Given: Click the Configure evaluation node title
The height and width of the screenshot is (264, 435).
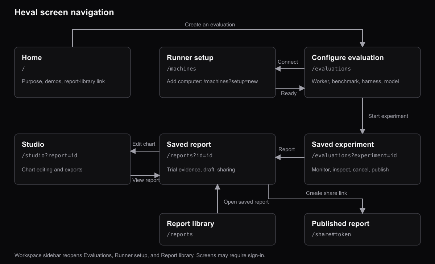Looking at the screenshot, I should (348, 58).
